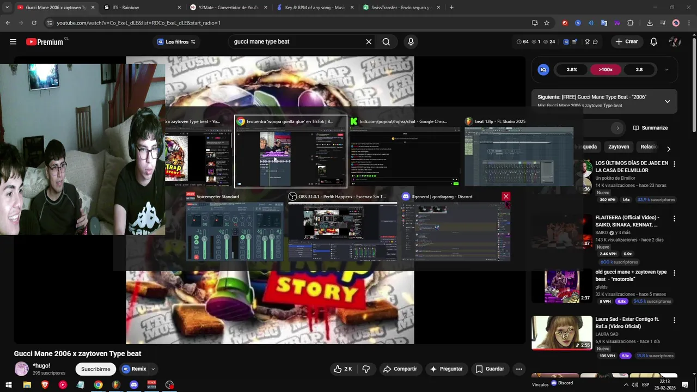The height and width of the screenshot is (392, 697).
Task: Start voice search with microphone
Action: [411, 41]
